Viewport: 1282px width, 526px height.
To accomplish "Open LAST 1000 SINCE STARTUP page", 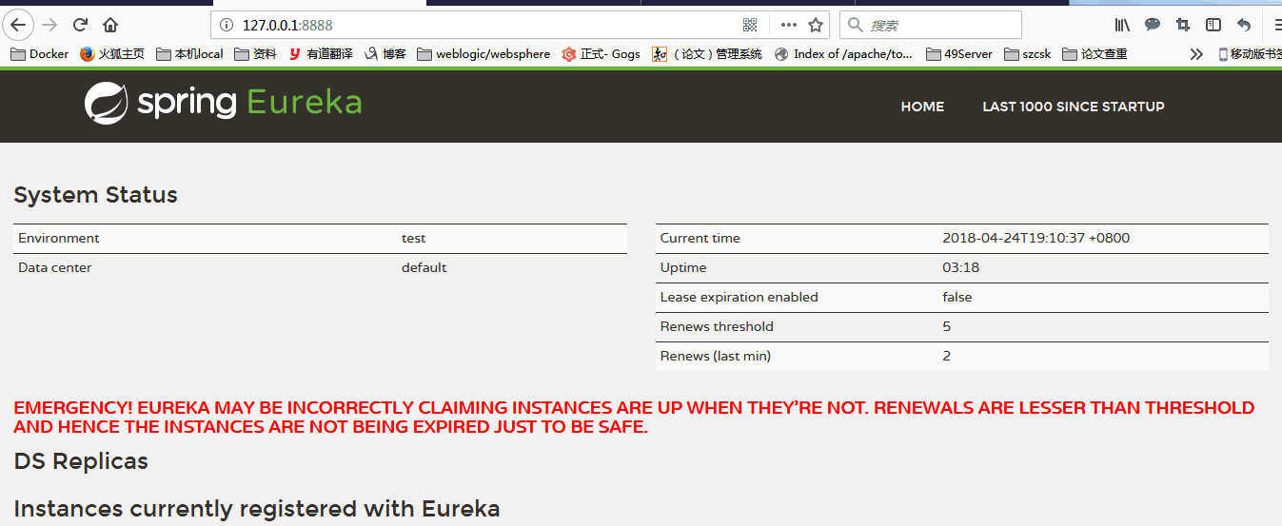I will [1073, 107].
